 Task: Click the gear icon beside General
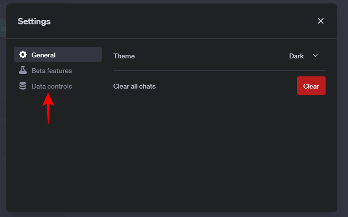(23, 55)
